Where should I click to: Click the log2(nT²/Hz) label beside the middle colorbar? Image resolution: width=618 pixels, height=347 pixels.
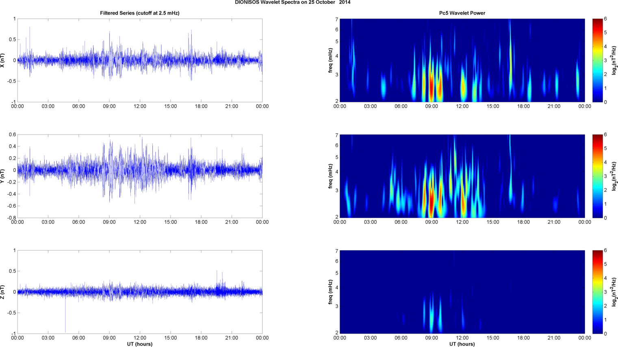click(614, 176)
